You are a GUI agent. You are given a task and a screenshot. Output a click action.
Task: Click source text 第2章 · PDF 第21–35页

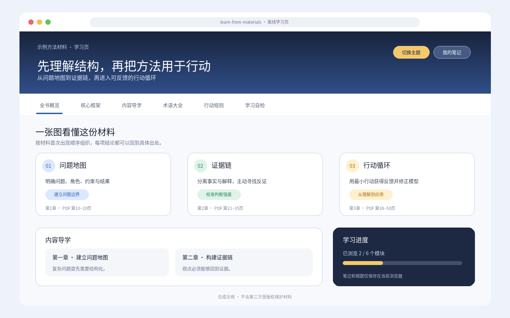point(220,208)
